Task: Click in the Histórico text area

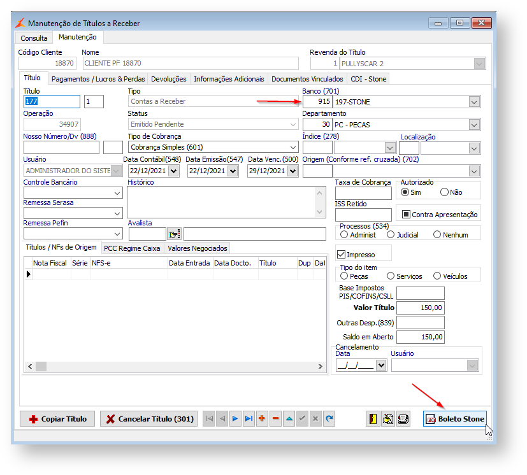Action: (x=221, y=202)
